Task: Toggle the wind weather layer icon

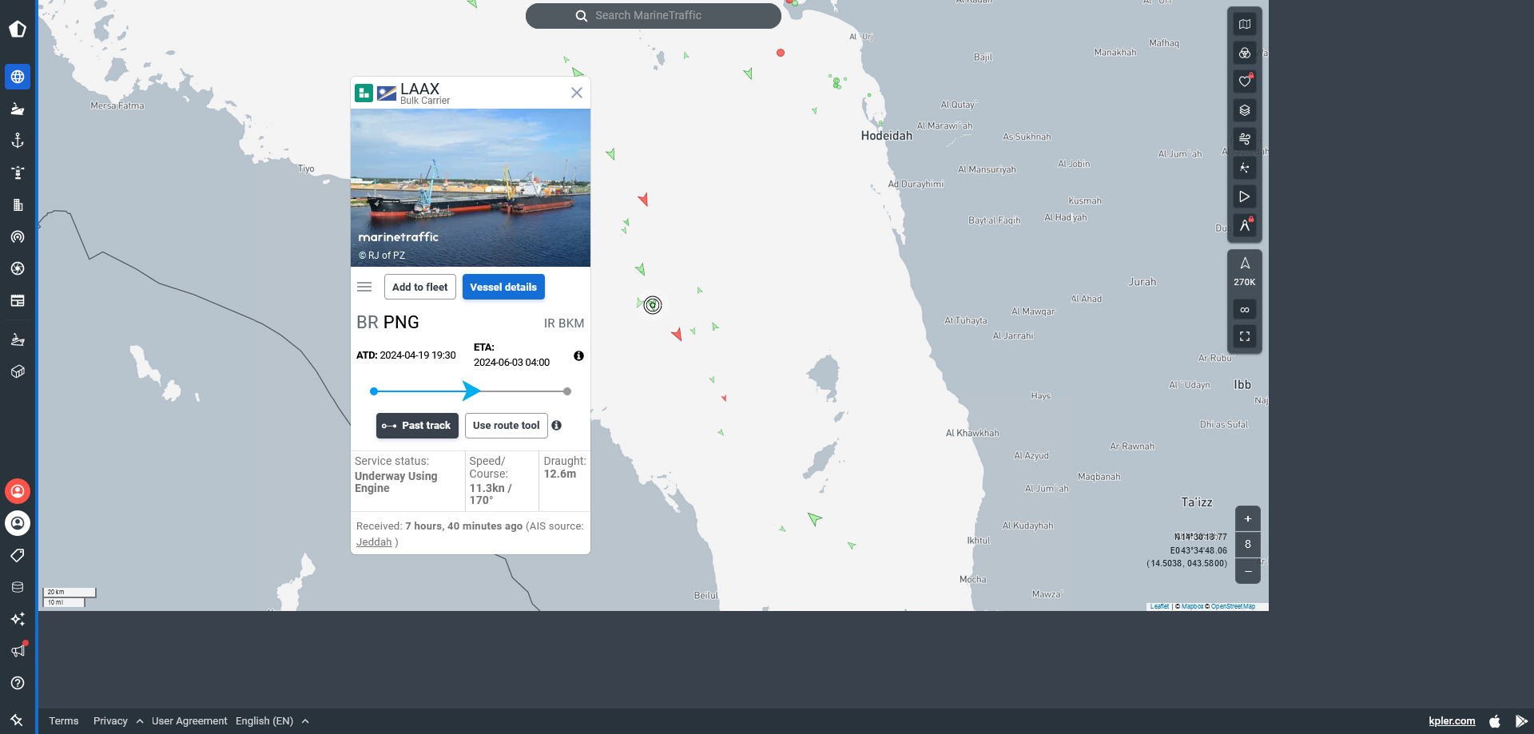Action: tap(1245, 139)
